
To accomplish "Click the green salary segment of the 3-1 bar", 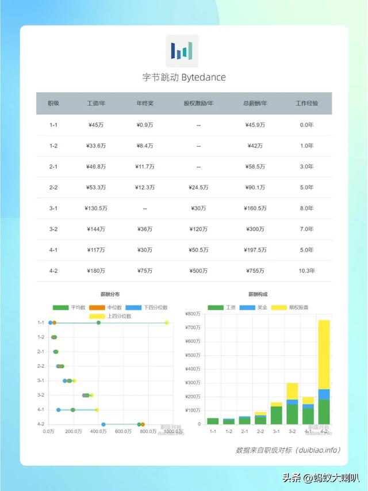I will 277,415.
